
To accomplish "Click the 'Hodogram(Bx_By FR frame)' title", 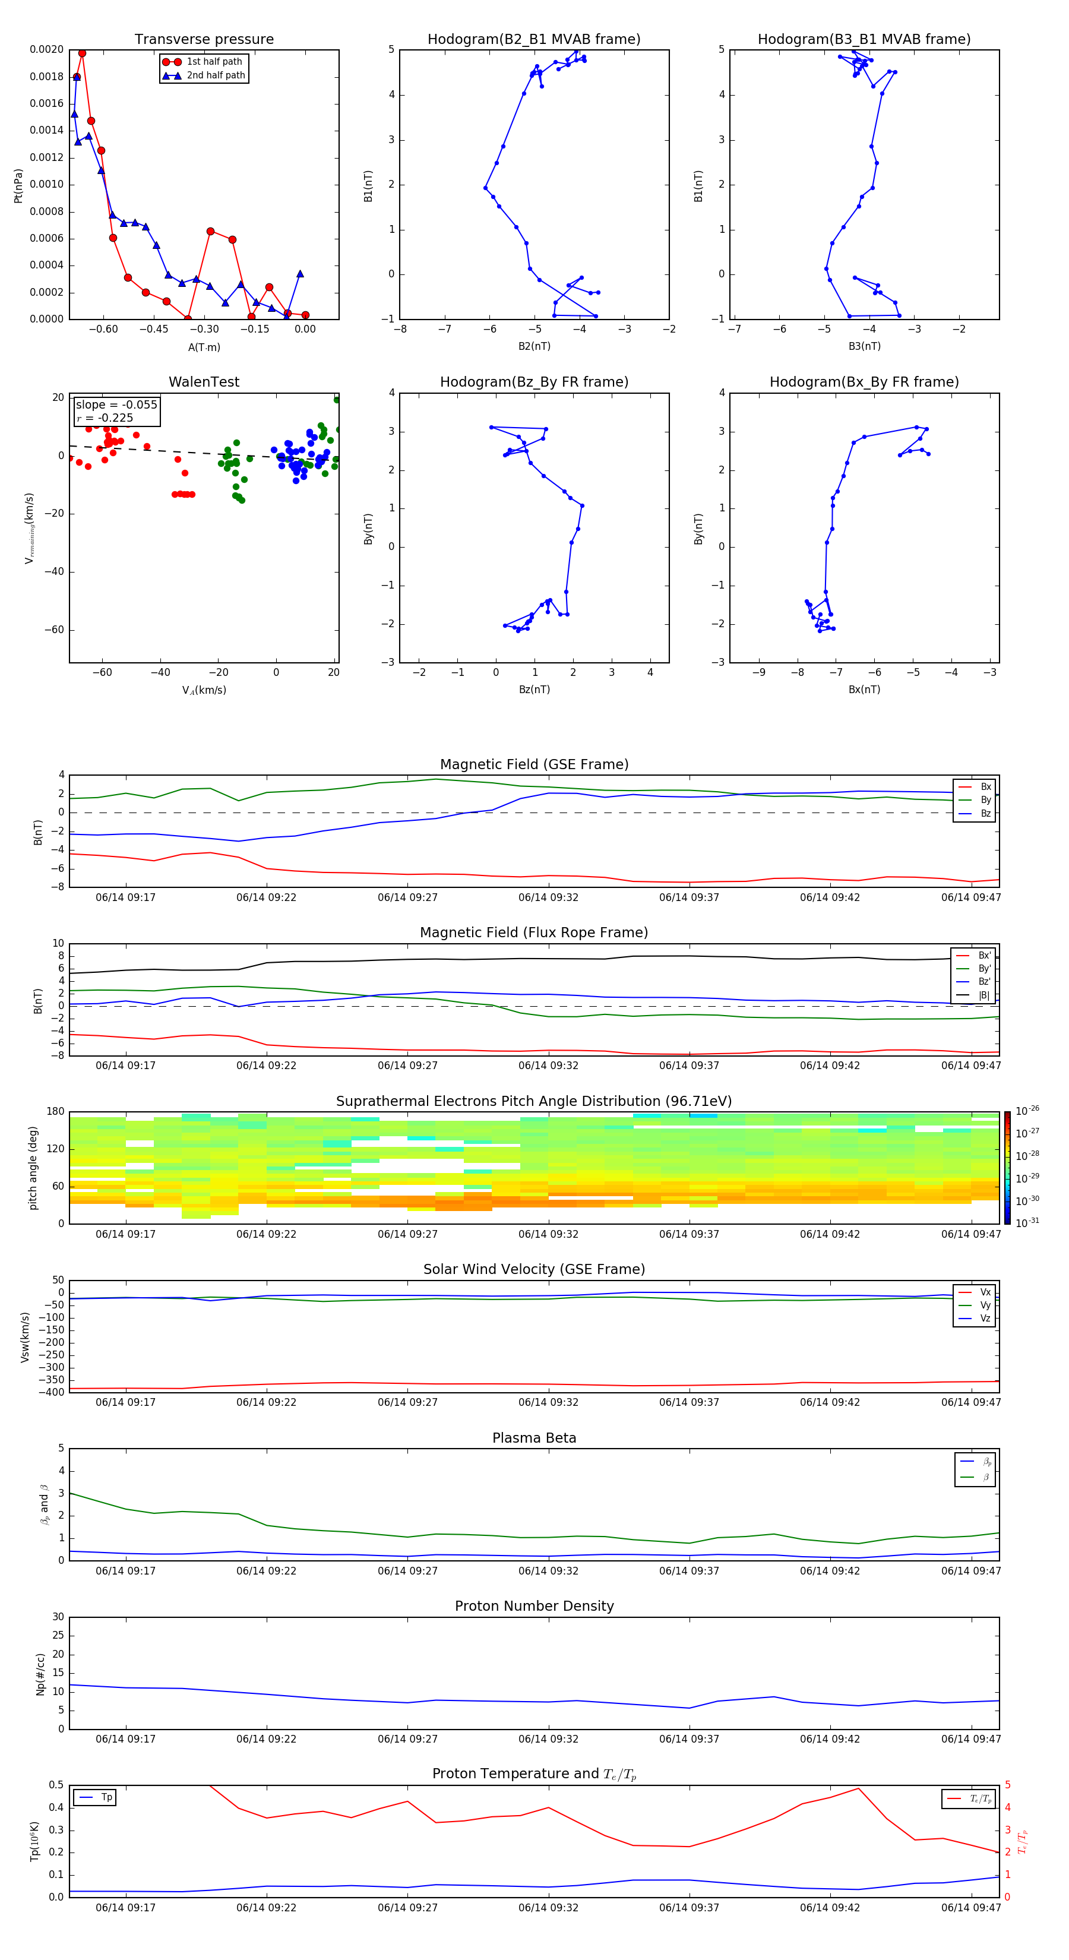I will click(x=864, y=382).
